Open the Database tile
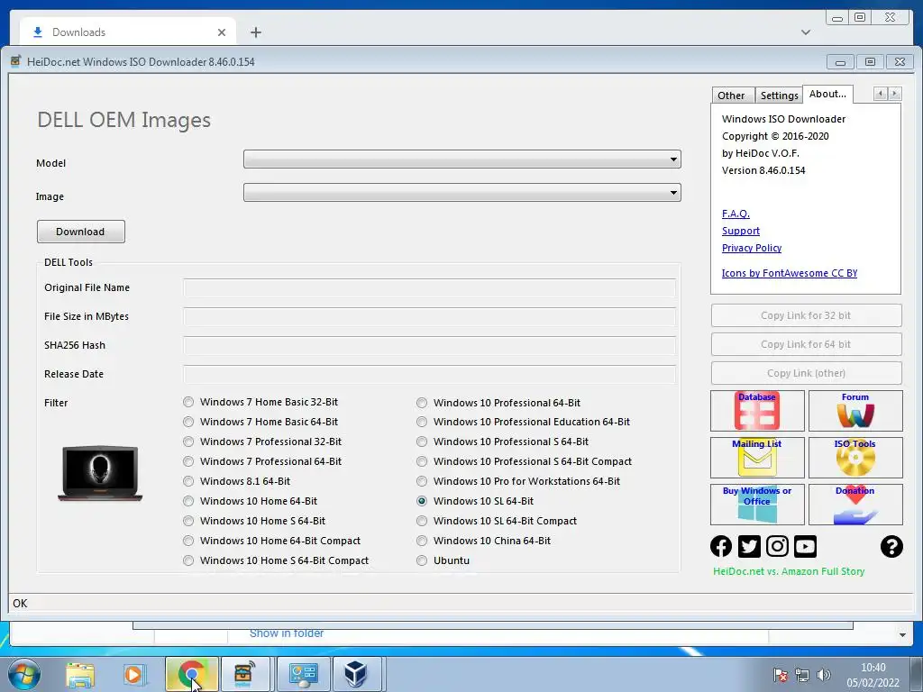The height and width of the screenshot is (692, 923). click(757, 411)
